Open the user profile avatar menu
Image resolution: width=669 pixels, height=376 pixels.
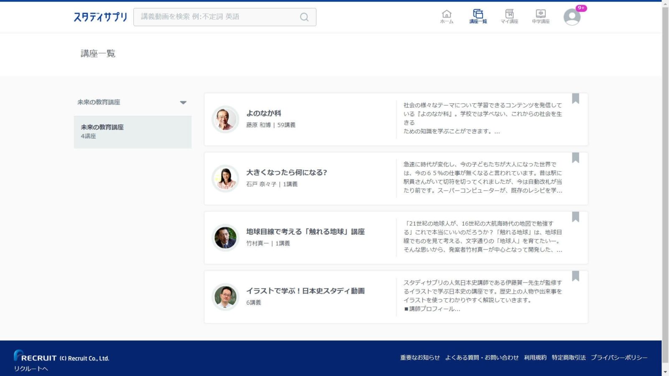[x=572, y=17]
